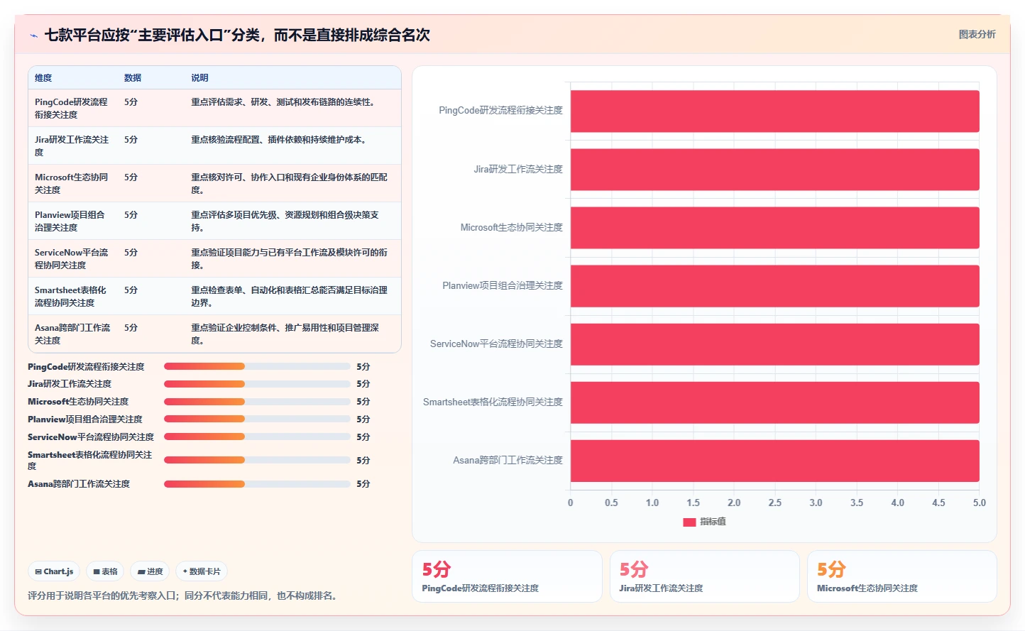Screen dimensions: 1025x631
Task: Click the title icon before 七款平台
Action: point(33,35)
